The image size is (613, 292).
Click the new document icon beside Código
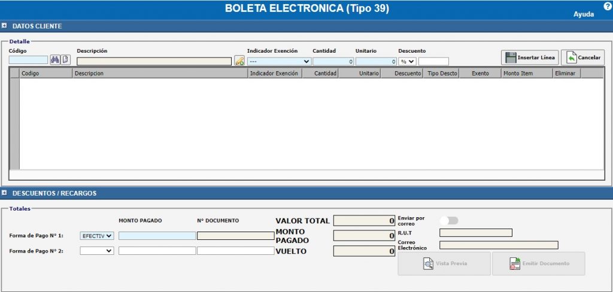coord(65,60)
